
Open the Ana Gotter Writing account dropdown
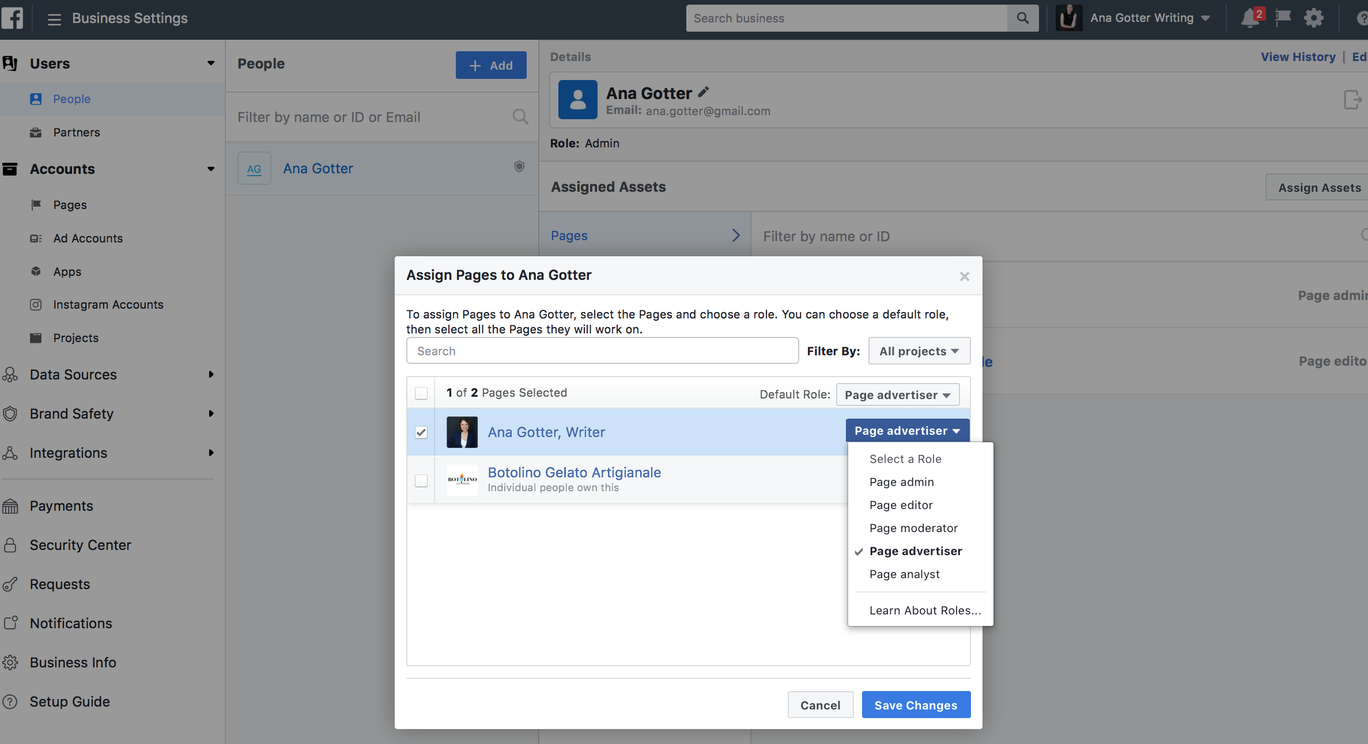pyautogui.click(x=1150, y=18)
